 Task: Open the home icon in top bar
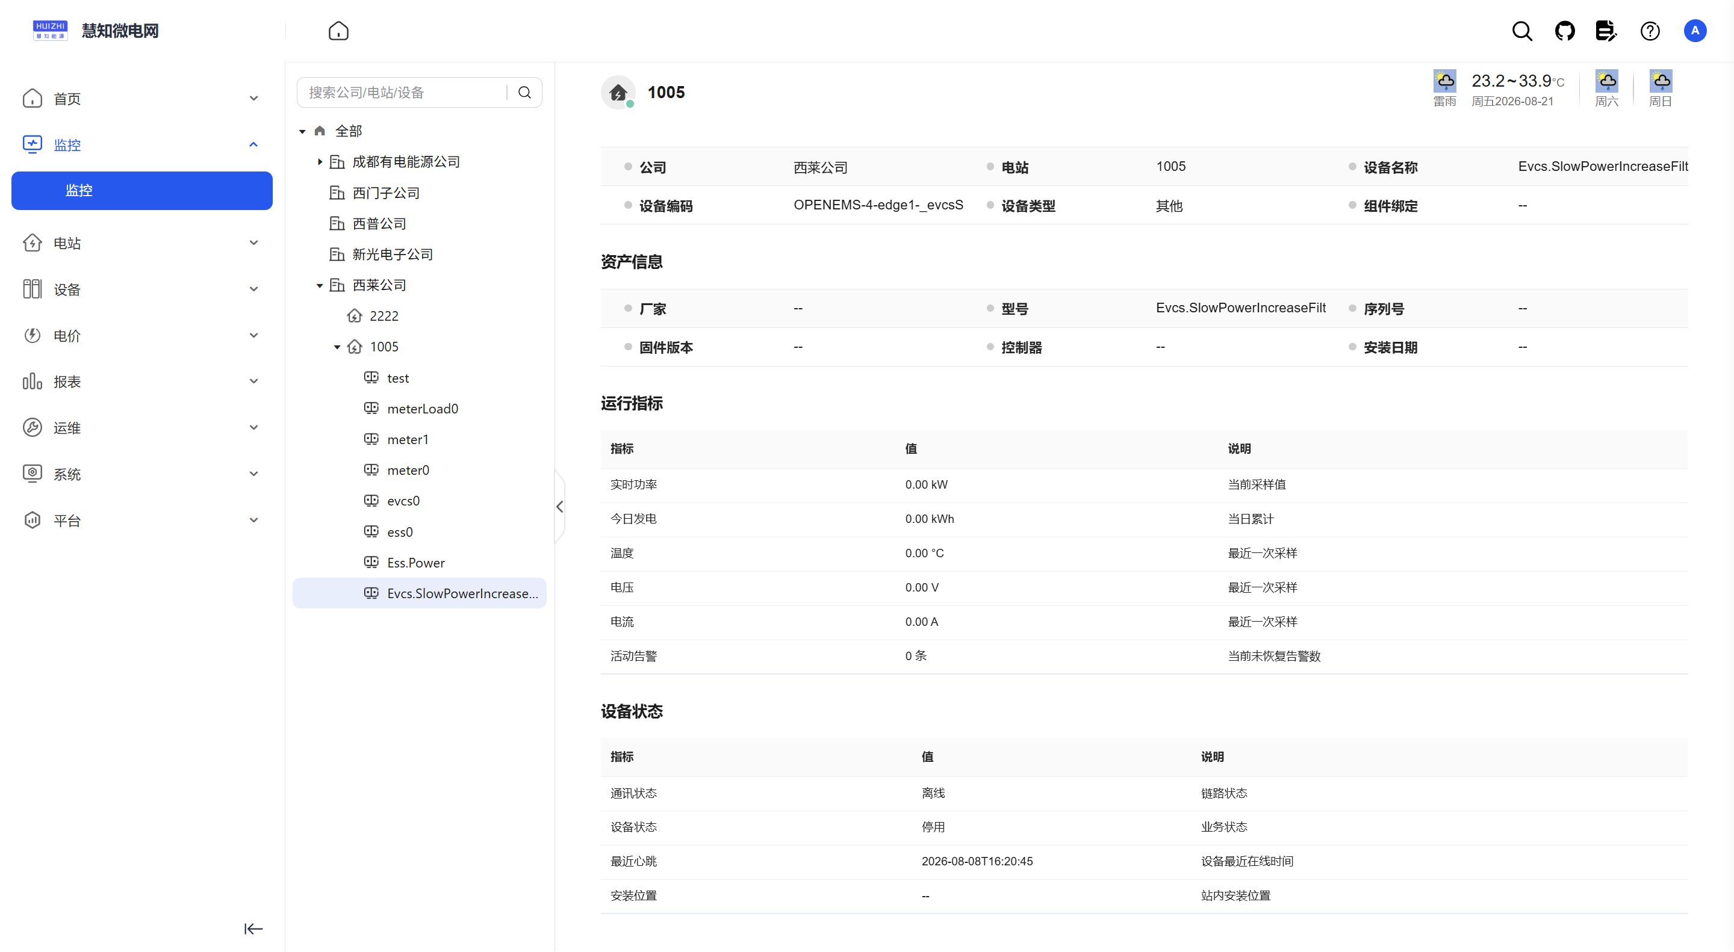(x=338, y=31)
